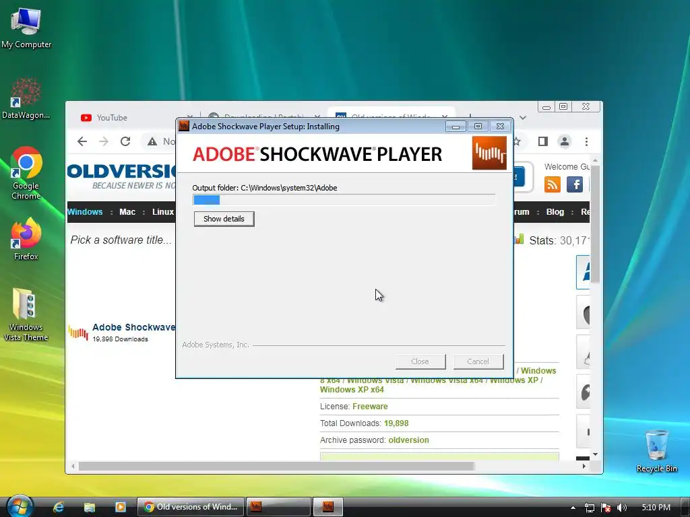Open the My Computer desktop icon

point(26,28)
